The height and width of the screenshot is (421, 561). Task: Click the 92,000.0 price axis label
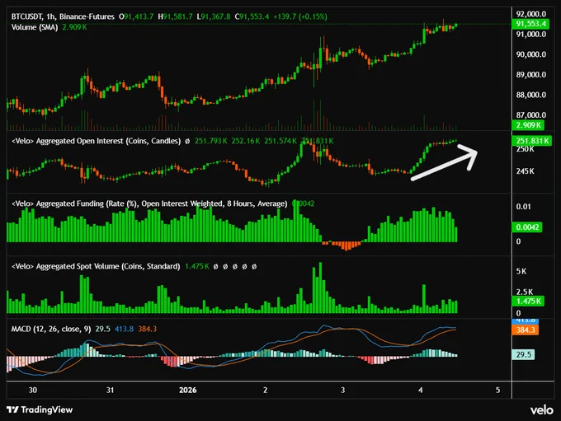[531, 14]
